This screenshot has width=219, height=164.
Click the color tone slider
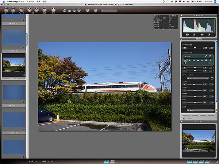pos(195,102)
